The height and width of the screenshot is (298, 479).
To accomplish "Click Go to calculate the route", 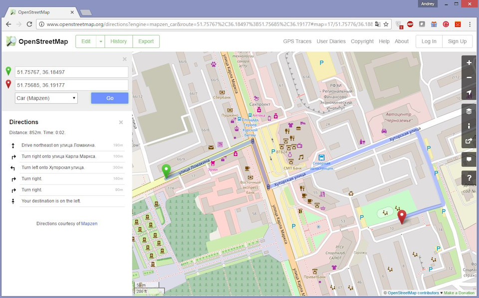I will (x=110, y=98).
